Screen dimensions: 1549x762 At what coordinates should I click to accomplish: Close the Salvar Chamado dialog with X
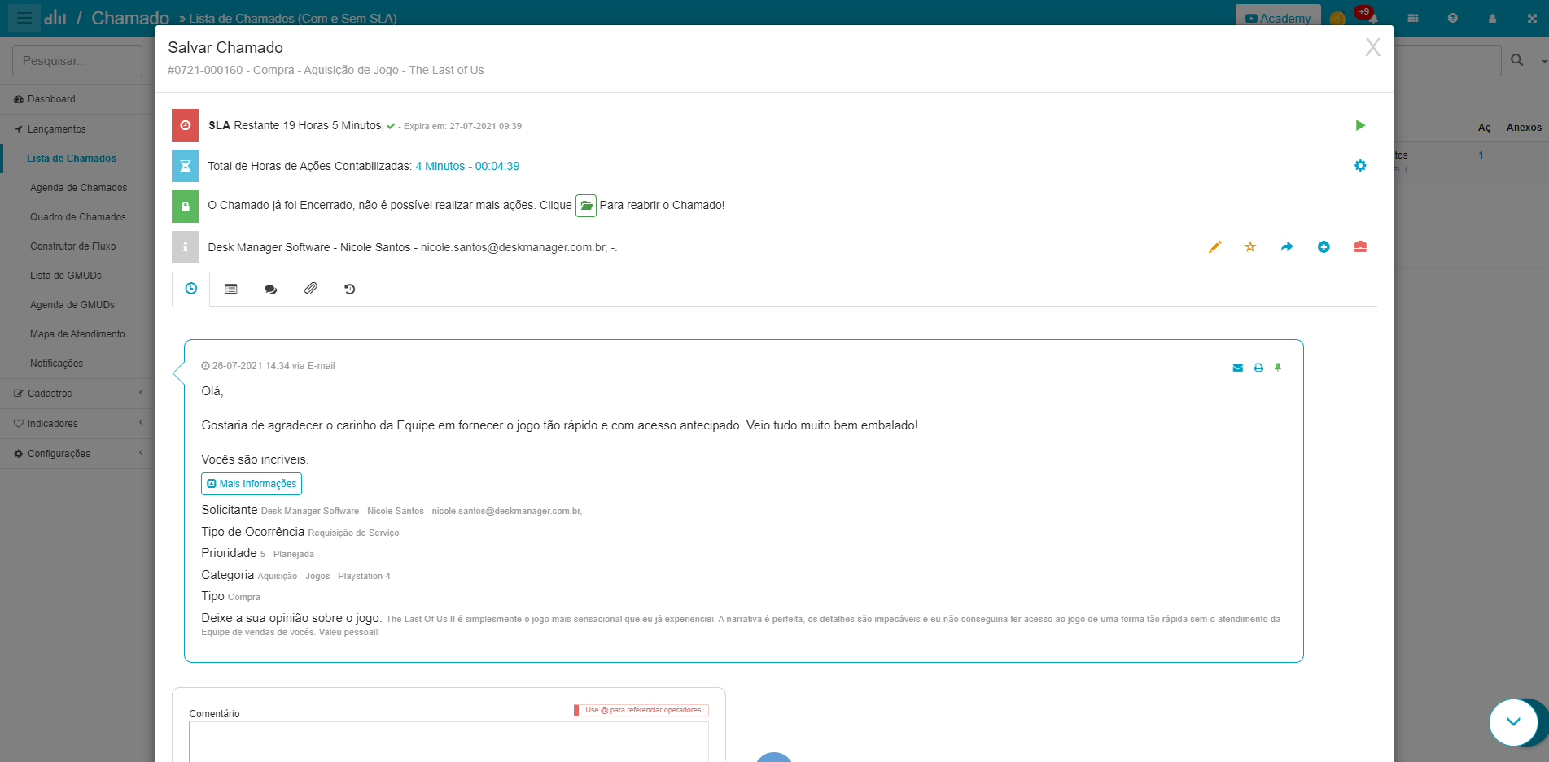click(1372, 48)
